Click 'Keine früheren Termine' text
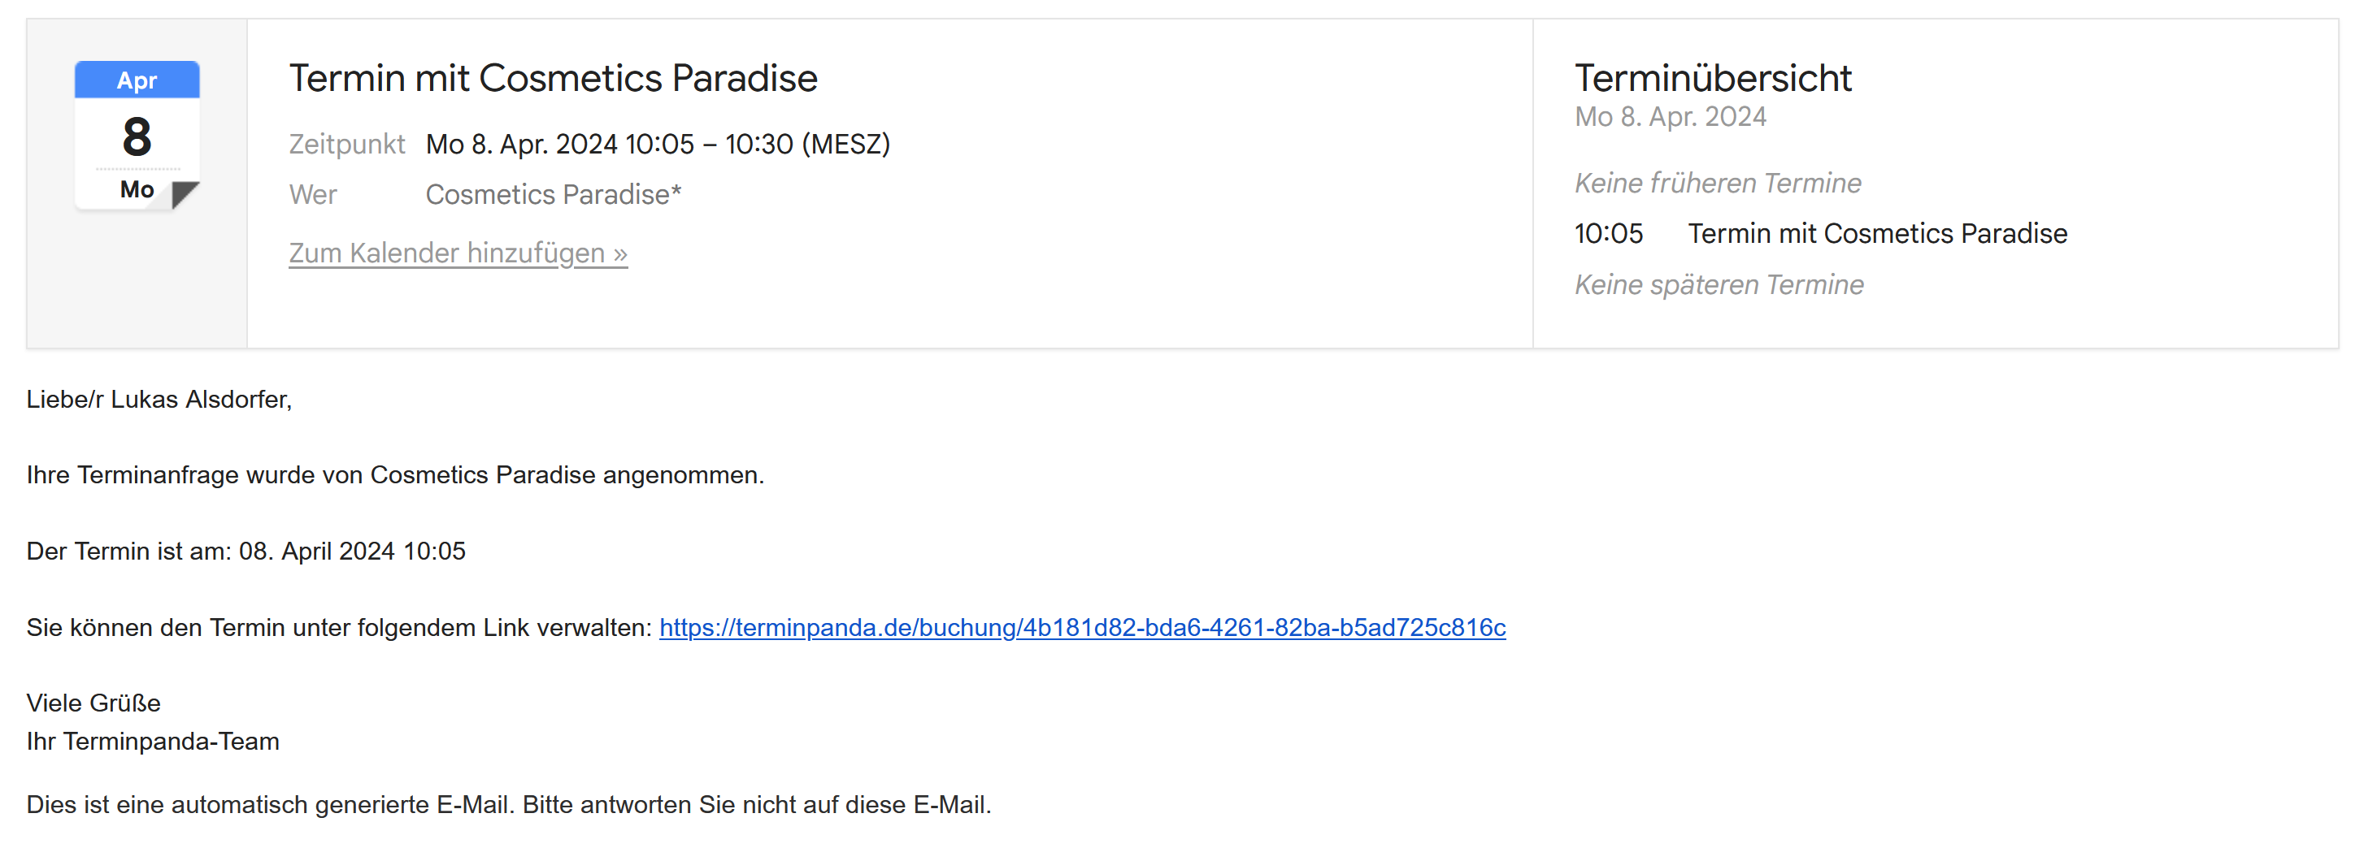 (x=1717, y=184)
